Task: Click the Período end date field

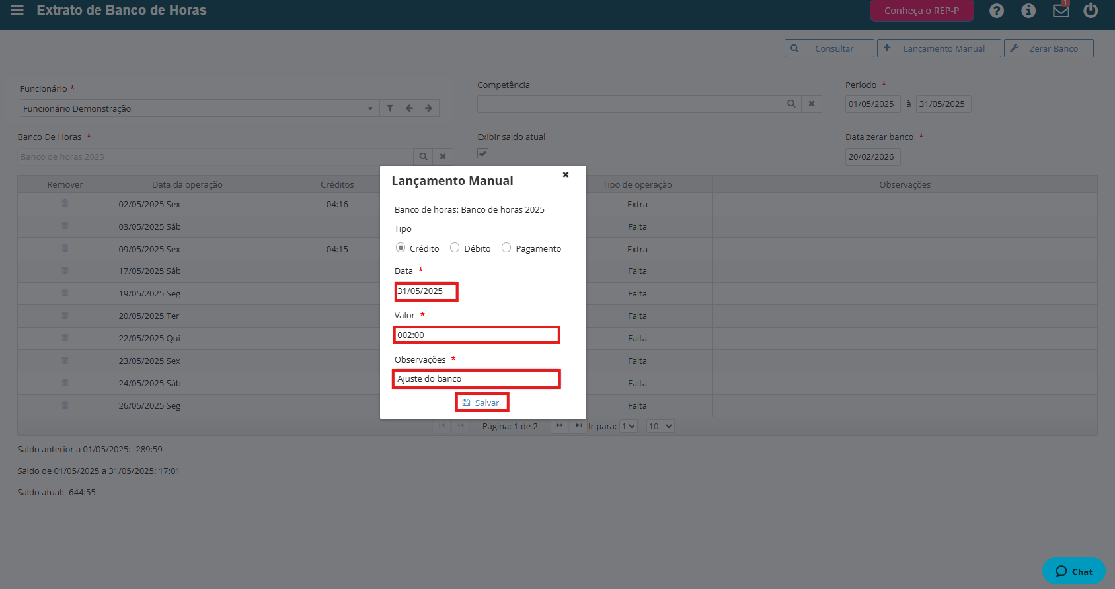Action: point(943,104)
